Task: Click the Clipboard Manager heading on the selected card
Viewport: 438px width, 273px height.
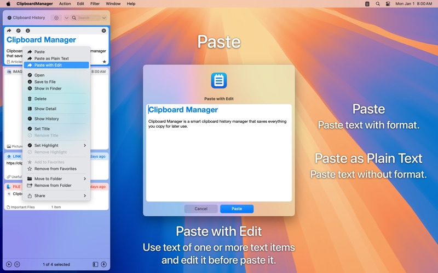Action: pyautogui.click(x=41, y=40)
